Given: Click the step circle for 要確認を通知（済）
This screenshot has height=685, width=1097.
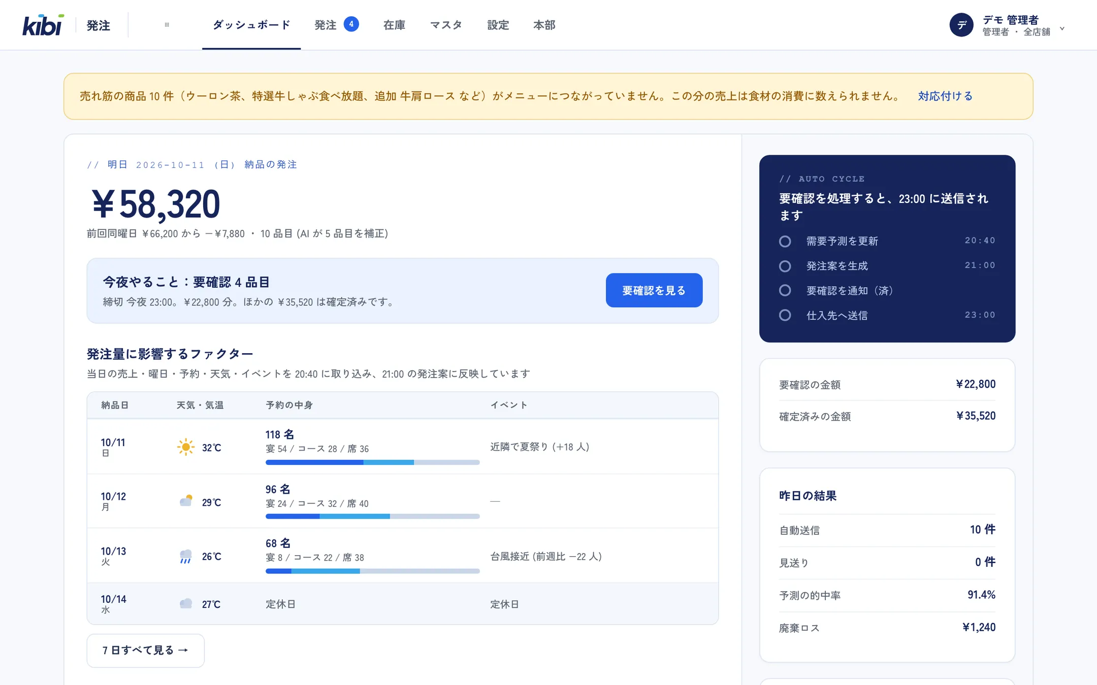Looking at the screenshot, I should coord(785,290).
